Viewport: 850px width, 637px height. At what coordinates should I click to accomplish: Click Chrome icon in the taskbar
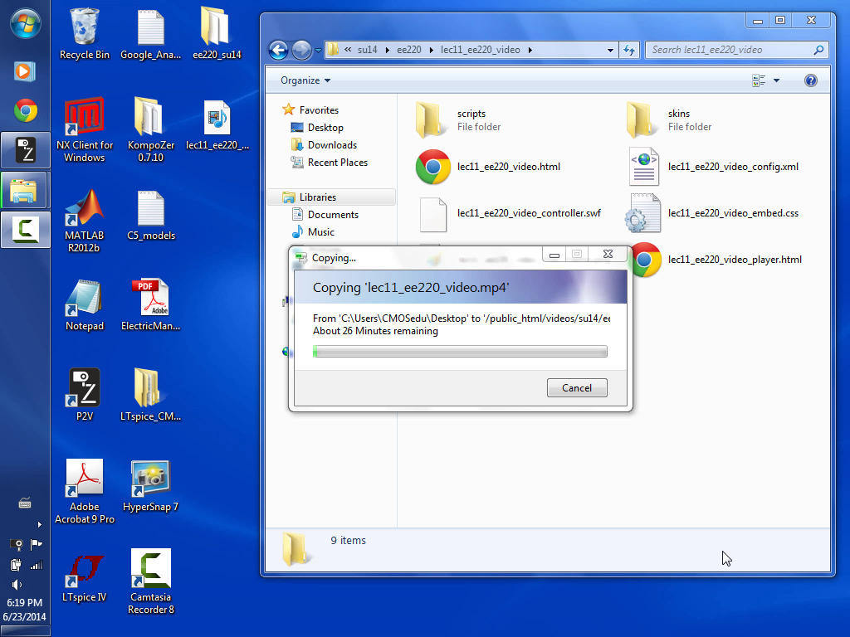25,110
